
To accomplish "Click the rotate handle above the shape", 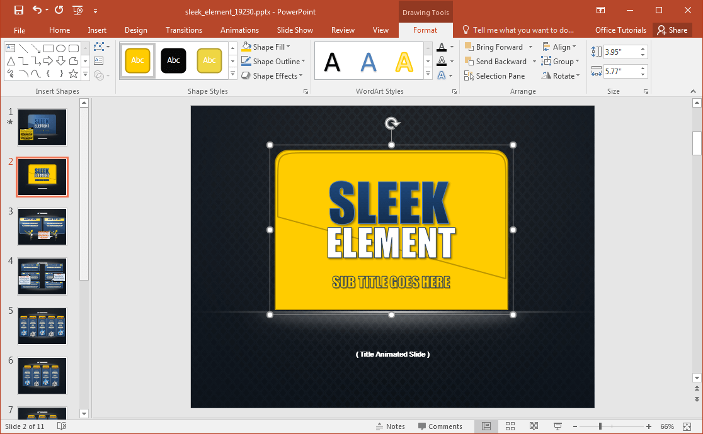I will tap(392, 123).
